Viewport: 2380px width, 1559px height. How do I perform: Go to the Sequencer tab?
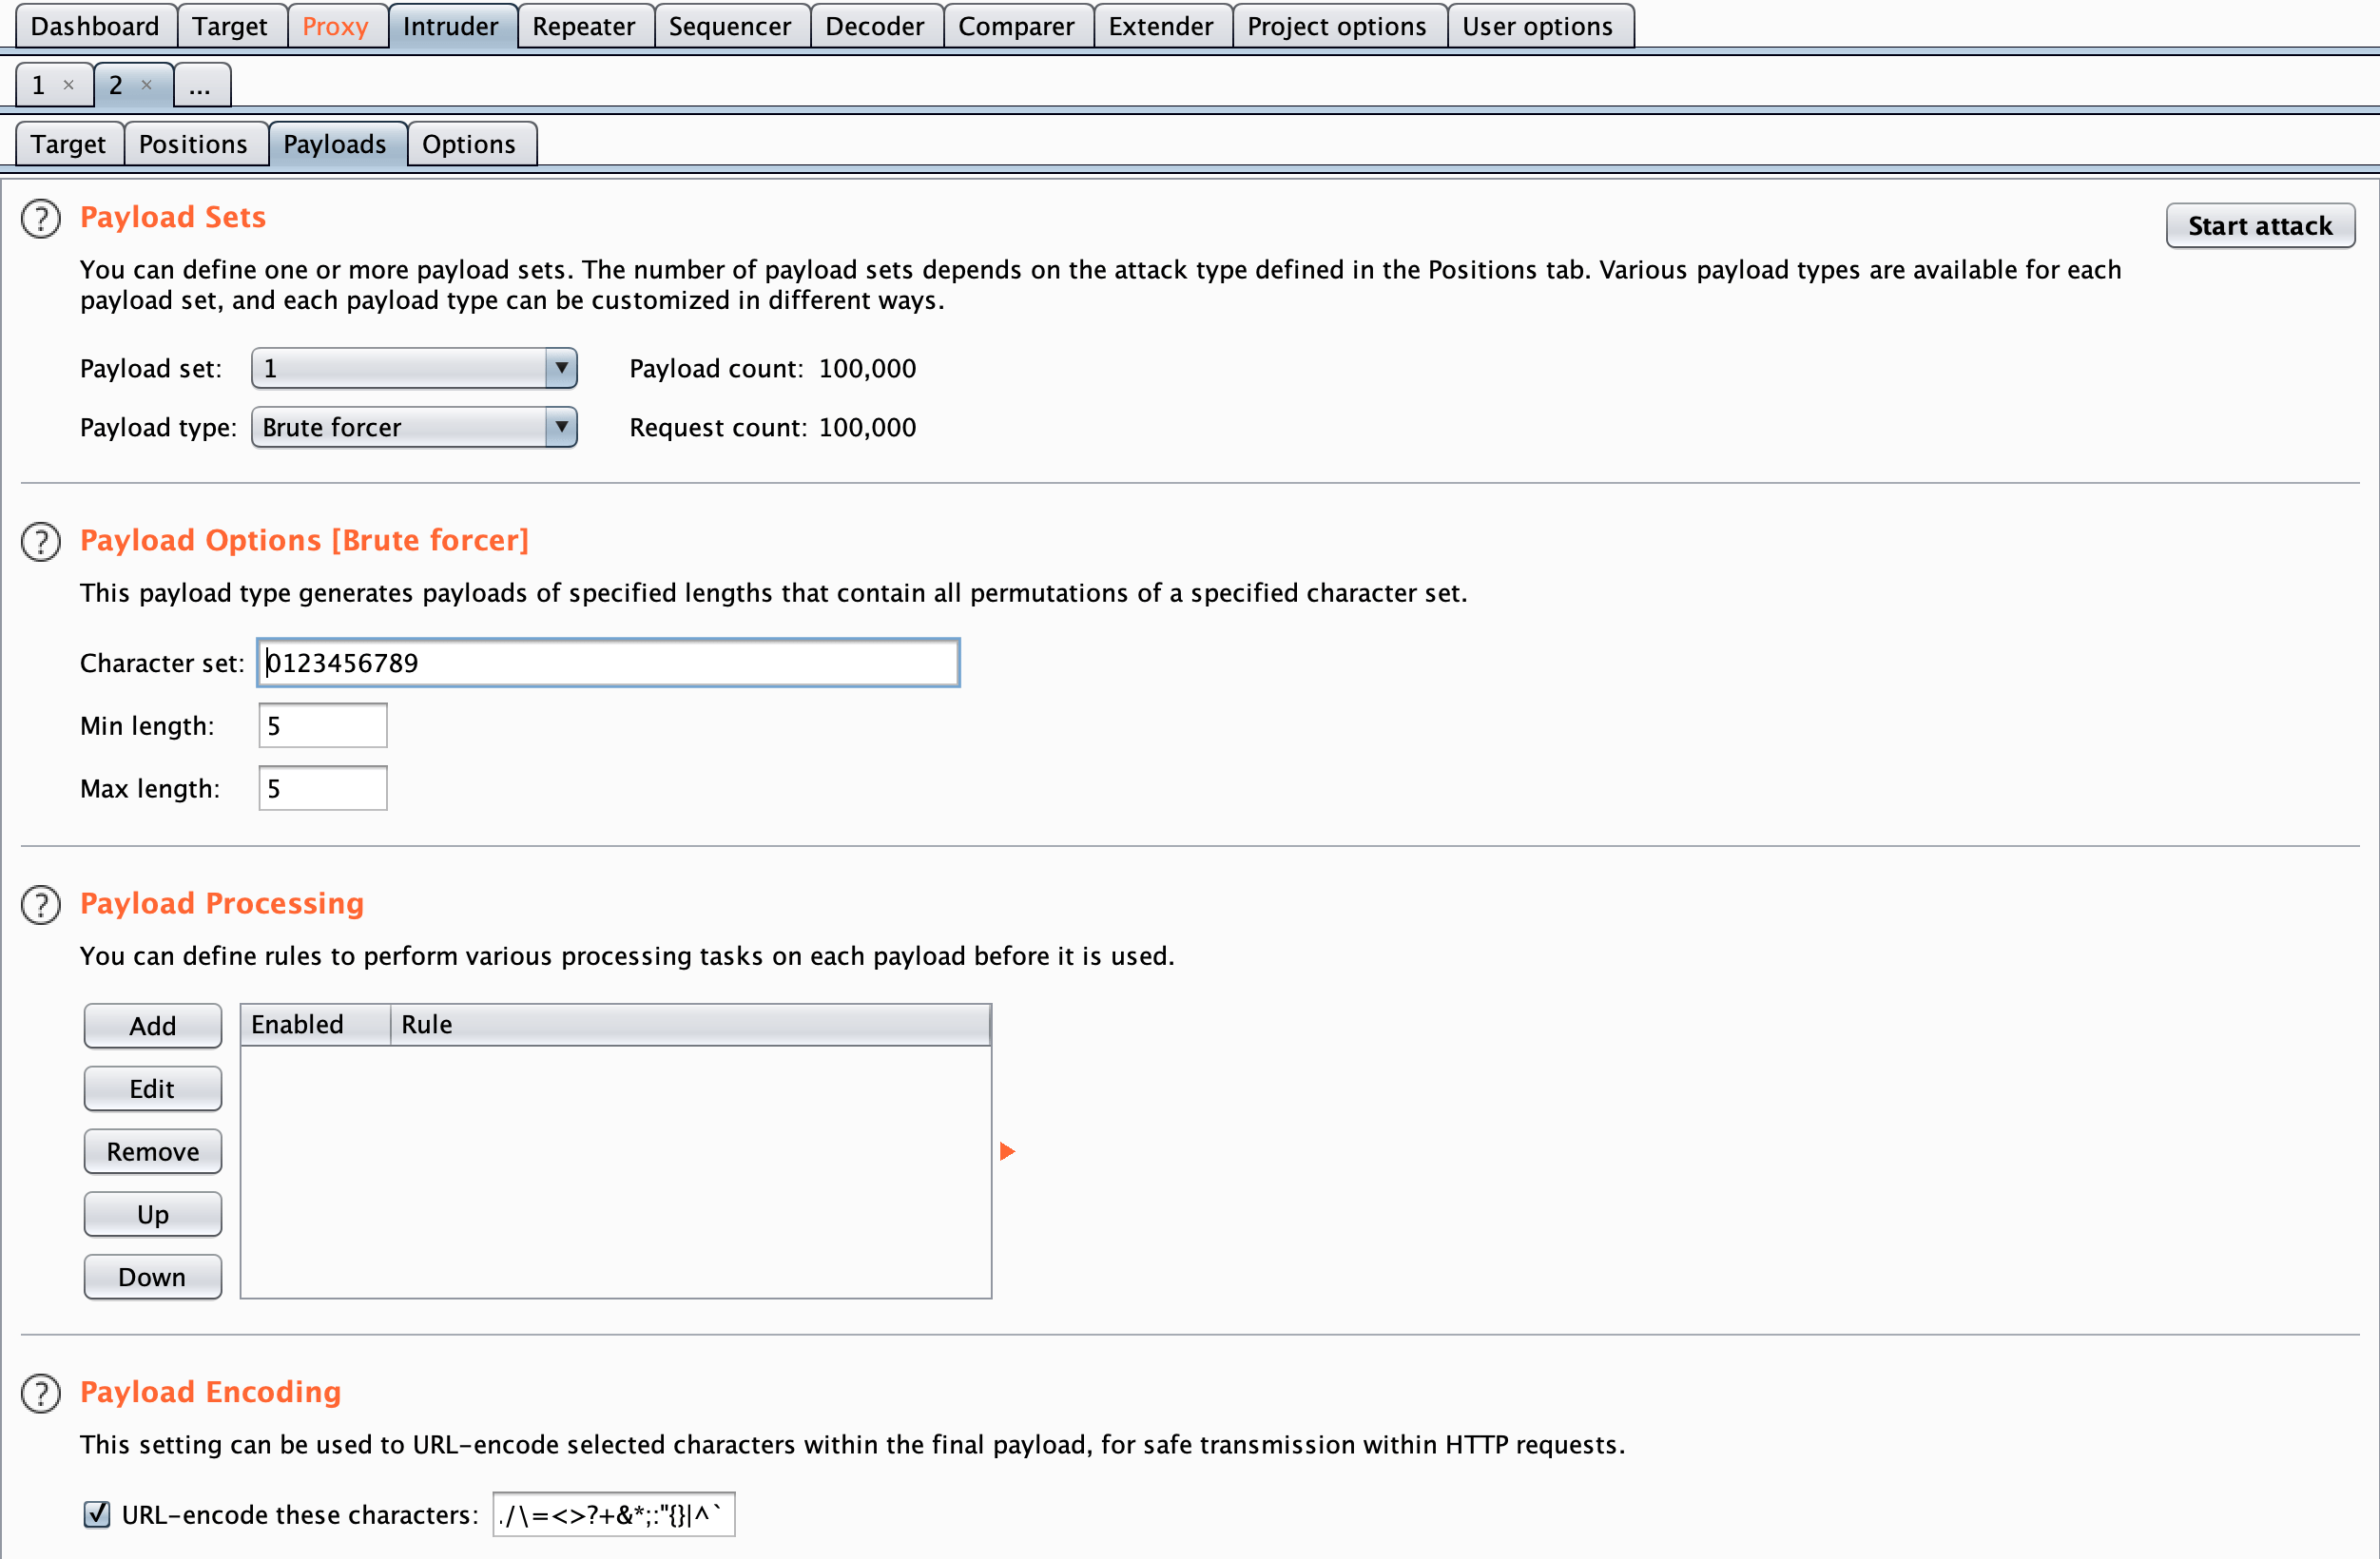(731, 26)
